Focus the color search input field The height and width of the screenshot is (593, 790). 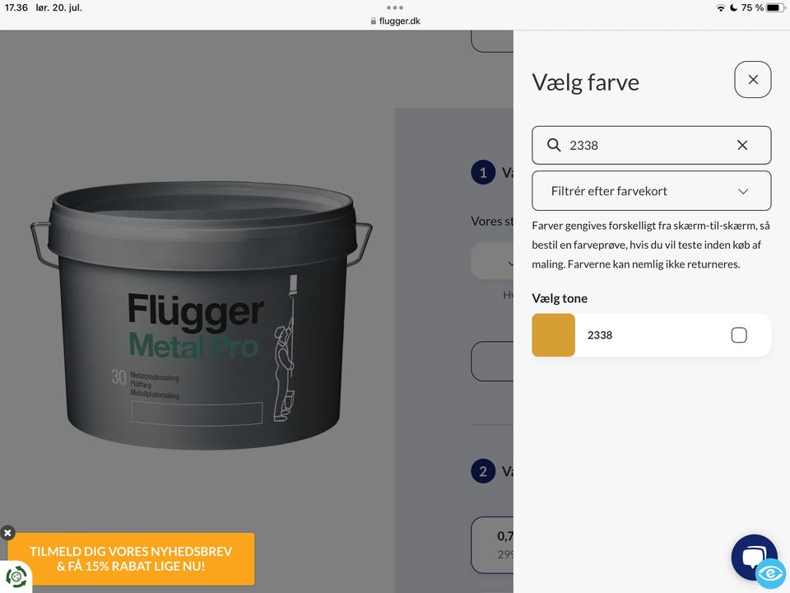pos(652,145)
